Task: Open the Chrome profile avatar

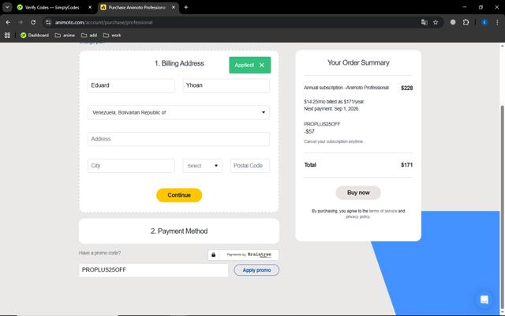Action: click(484, 22)
